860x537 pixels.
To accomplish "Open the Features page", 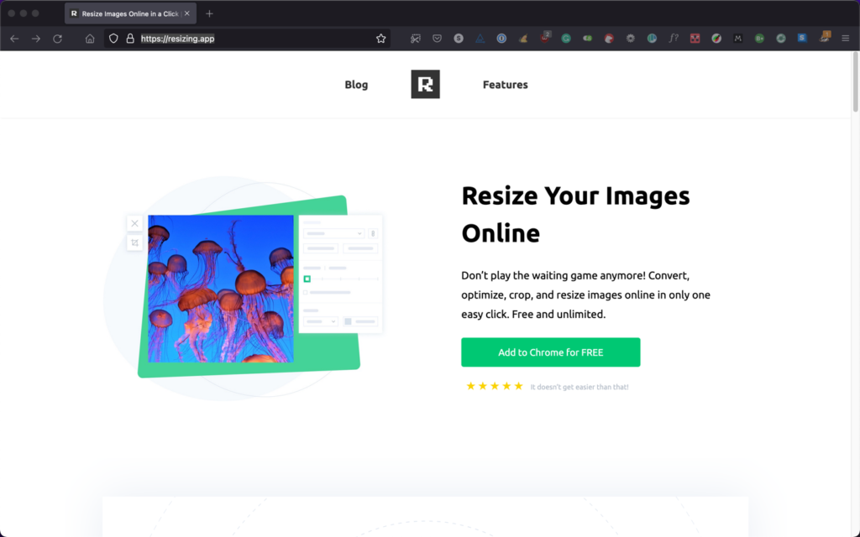I will [x=505, y=85].
